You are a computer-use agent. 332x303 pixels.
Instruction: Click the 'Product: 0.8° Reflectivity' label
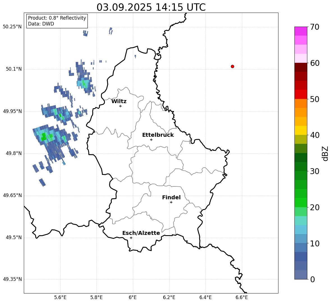click(57, 18)
